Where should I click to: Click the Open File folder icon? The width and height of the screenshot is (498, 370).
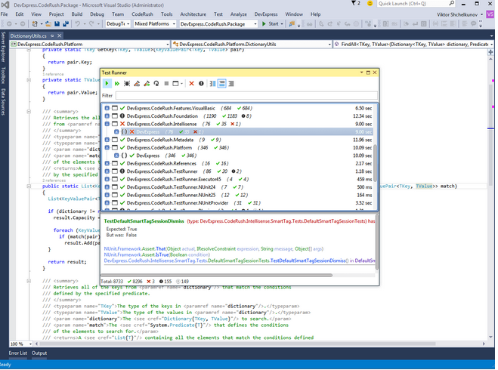pos(48,24)
